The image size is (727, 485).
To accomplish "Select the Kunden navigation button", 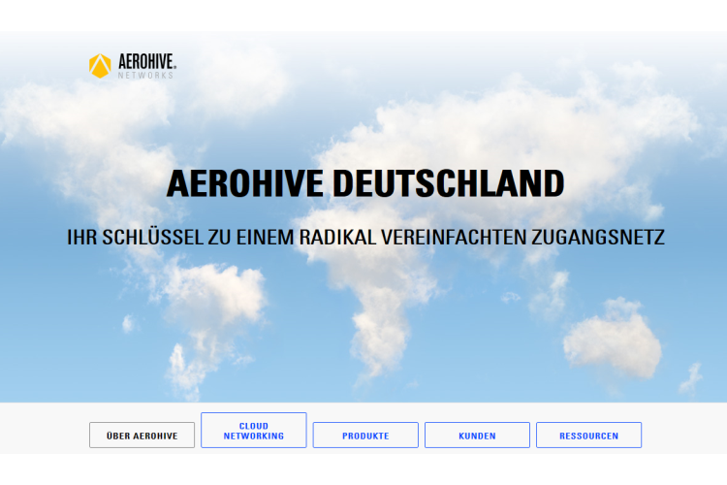I will point(477,436).
